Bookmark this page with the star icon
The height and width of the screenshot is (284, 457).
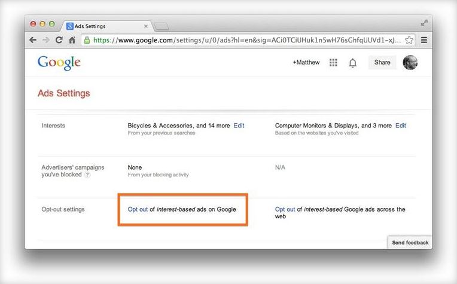pos(409,40)
